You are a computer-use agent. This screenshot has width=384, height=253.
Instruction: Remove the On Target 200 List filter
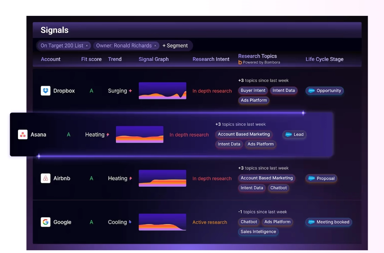[87, 46]
